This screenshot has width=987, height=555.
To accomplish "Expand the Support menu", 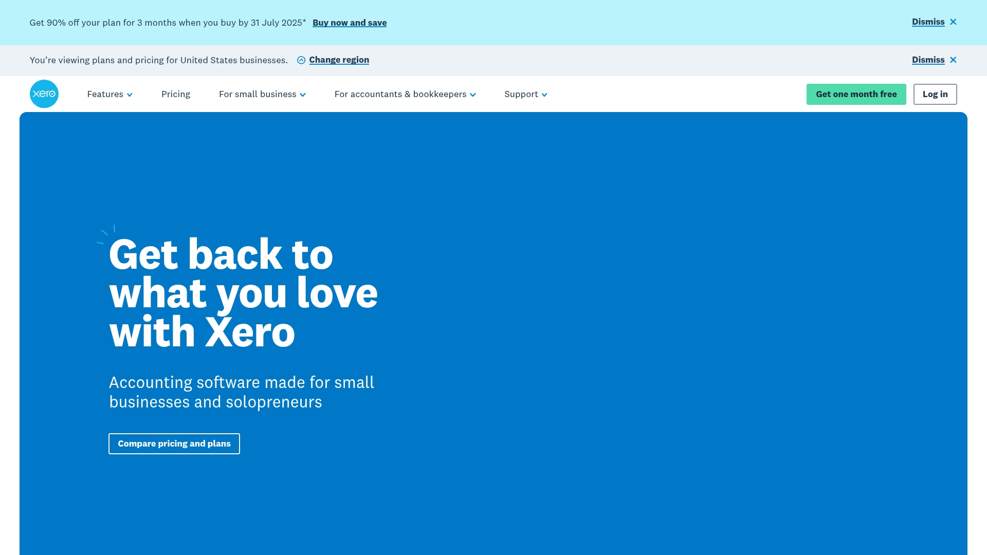I will (525, 94).
